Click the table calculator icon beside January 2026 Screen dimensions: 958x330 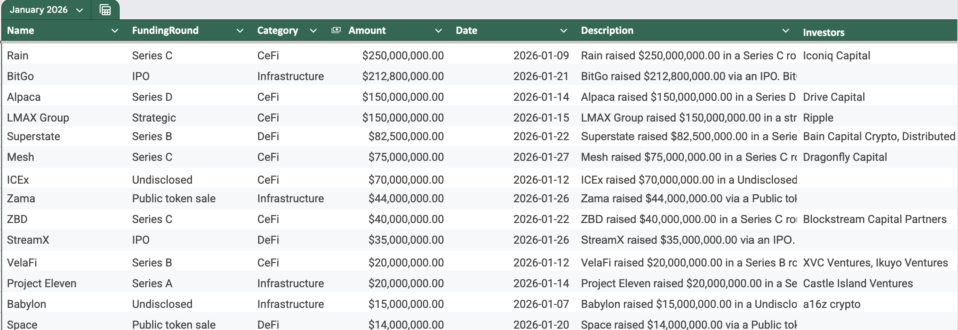[x=105, y=10]
